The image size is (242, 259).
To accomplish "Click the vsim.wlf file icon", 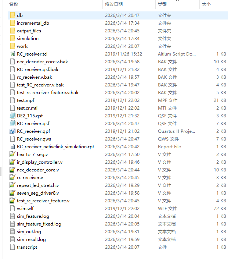I will 12,209.
